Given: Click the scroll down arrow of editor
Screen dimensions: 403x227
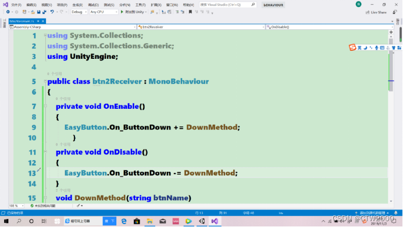Looking at the screenshot, I should pyautogui.click(x=391, y=201).
